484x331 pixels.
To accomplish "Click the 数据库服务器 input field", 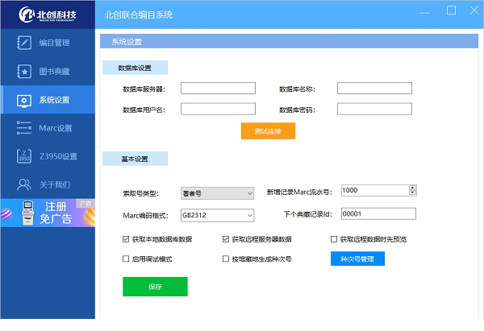I will tap(218, 89).
